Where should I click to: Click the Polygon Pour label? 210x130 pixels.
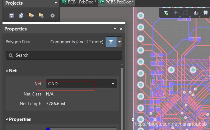coord(18,42)
